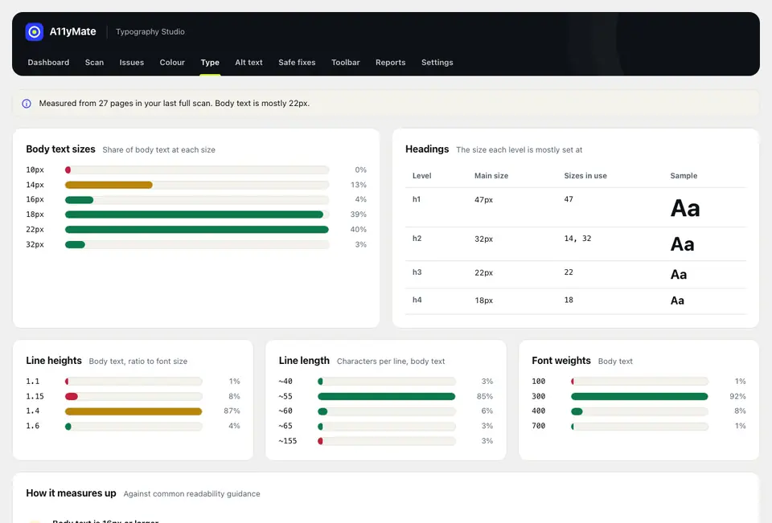Click the 700 font weight bar

coord(639,426)
